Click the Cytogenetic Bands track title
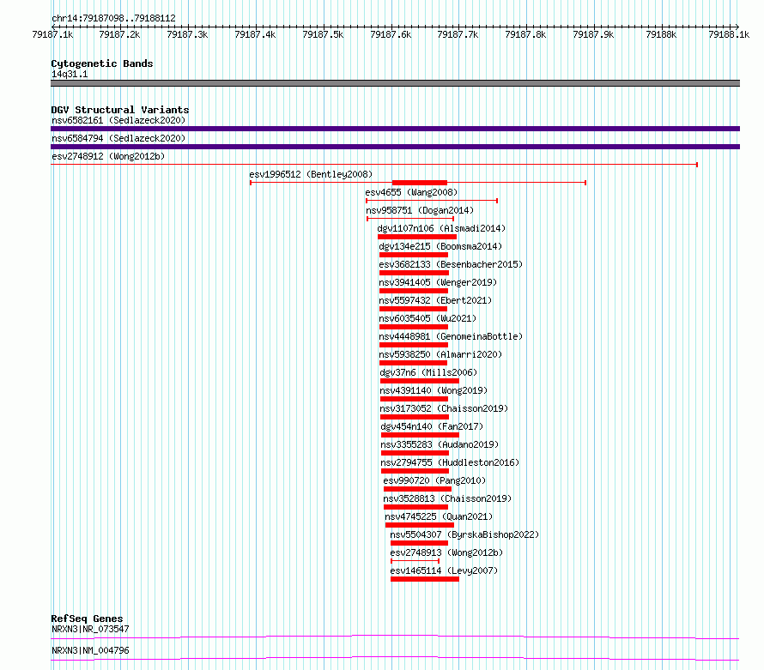Image resolution: width=764 pixels, height=670 pixels. (102, 63)
